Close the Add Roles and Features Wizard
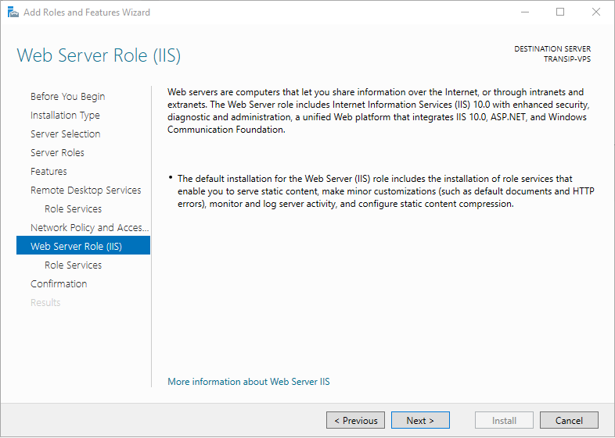The height and width of the screenshot is (438, 615). click(595, 12)
